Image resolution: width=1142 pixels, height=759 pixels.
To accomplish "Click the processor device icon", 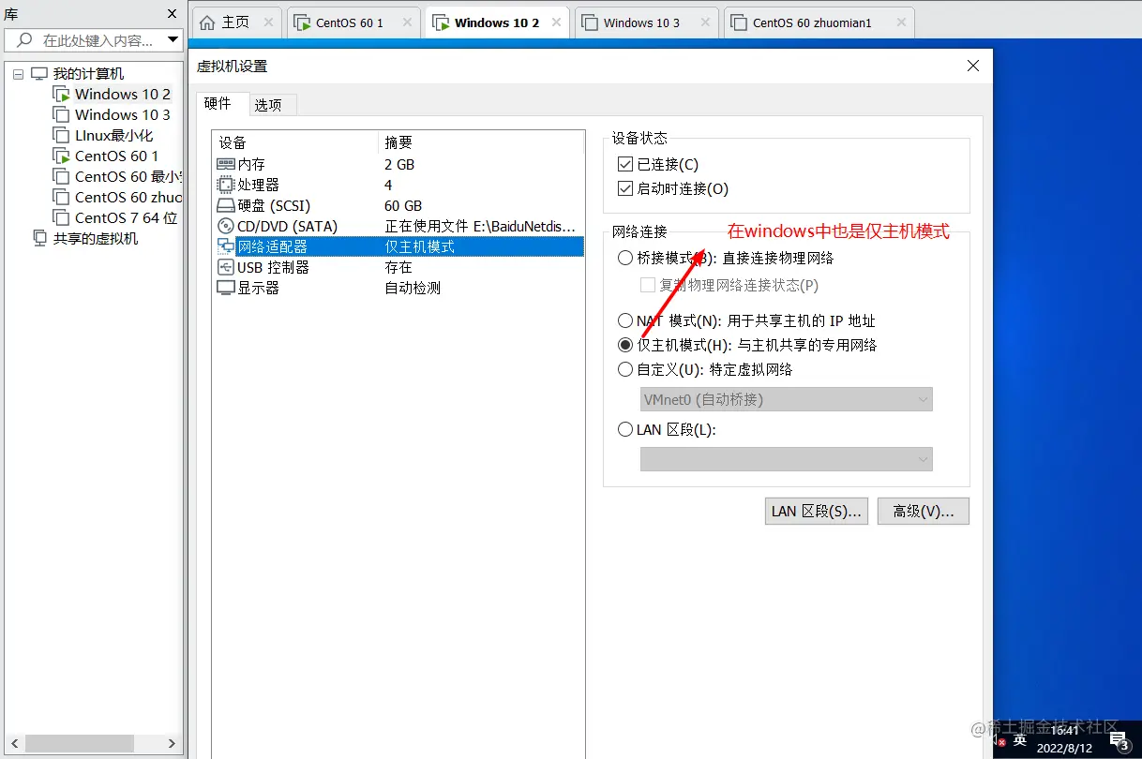I will click(x=225, y=185).
